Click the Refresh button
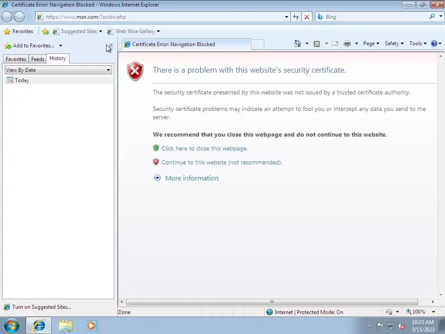445x334 pixels. (x=296, y=17)
